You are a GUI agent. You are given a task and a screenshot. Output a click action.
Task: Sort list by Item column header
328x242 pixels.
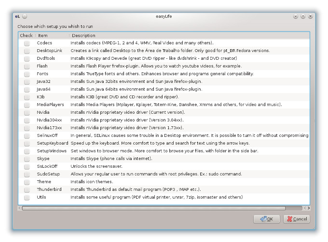[43, 35]
